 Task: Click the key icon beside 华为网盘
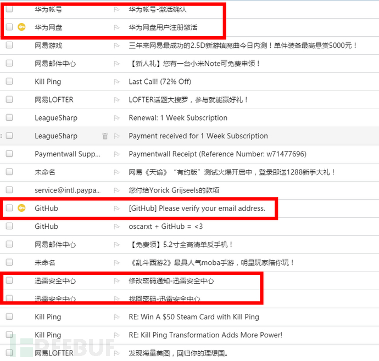21,27
